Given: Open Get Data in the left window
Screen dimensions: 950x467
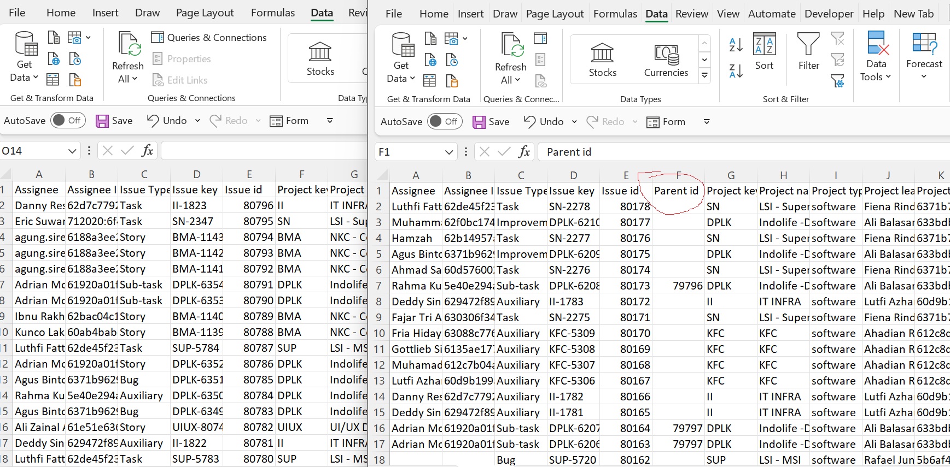Looking at the screenshot, I should pyautogui.click(x=24, y=57).
